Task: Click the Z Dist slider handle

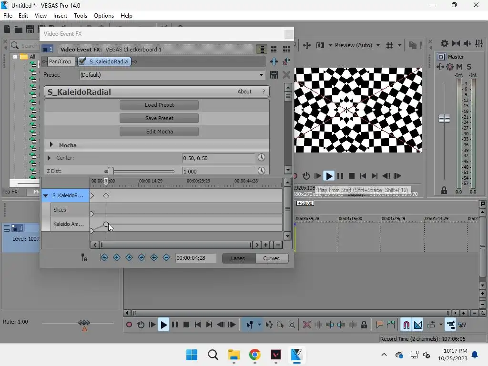Action: tap(111, 171)
